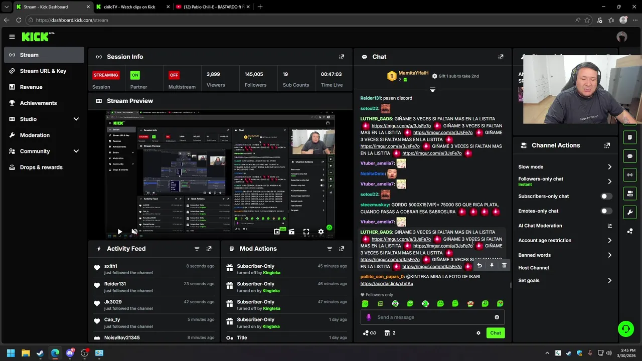Delete the hovered LUTHER_GADS message
The width and height of the screenshot is (642, 361).
point(504,265)
